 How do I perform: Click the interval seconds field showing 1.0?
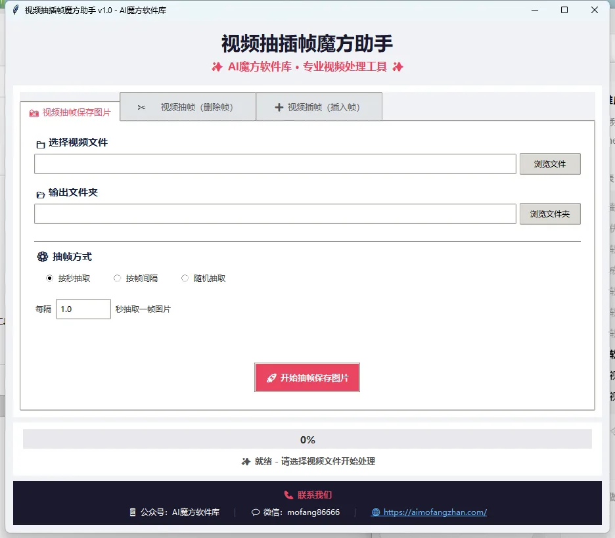tap(83, 309)
